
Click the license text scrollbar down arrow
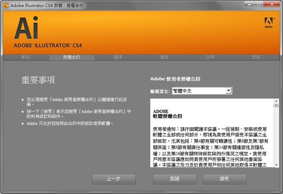[276, 165]
